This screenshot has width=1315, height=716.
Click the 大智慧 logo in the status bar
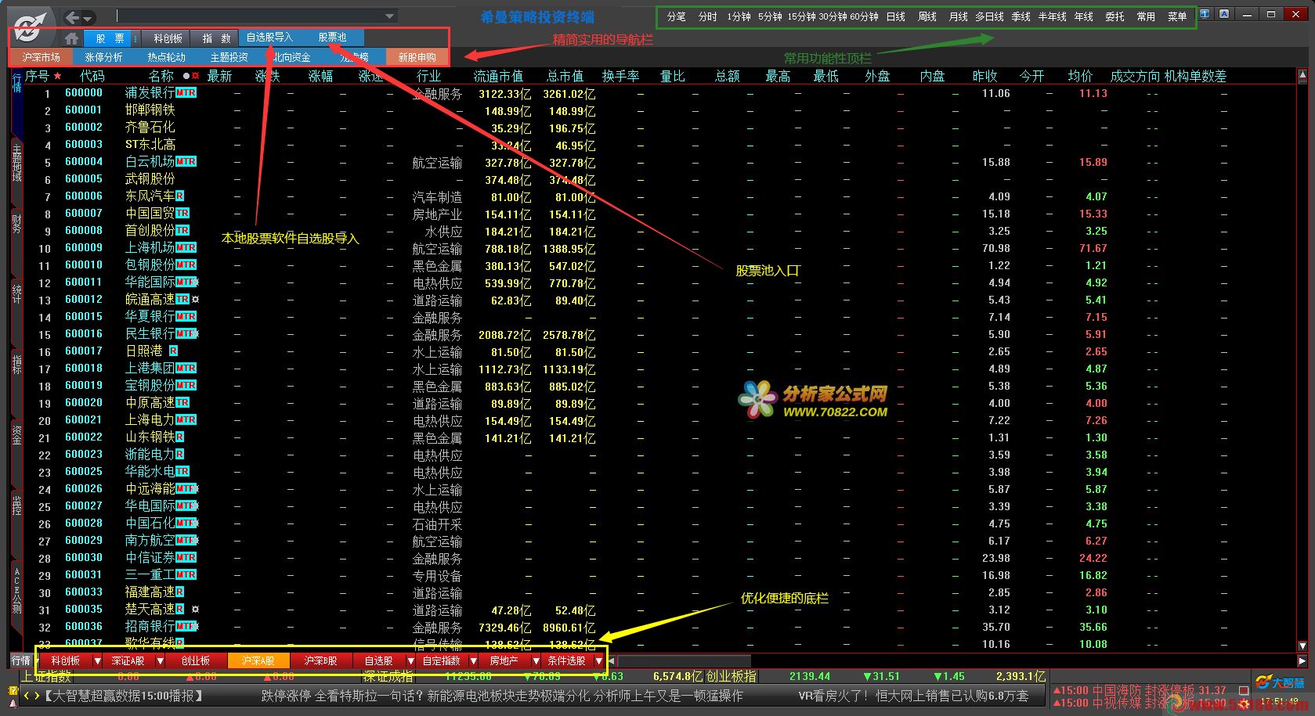point(1280,683)
